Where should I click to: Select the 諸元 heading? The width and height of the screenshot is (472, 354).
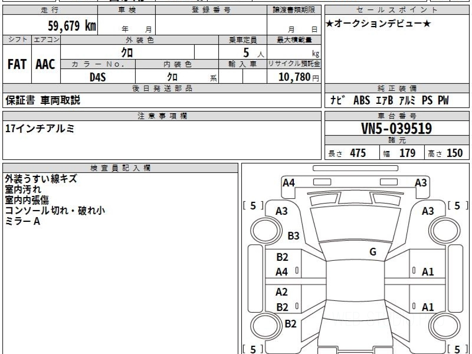pyautogui.click(x=397, y=140)
